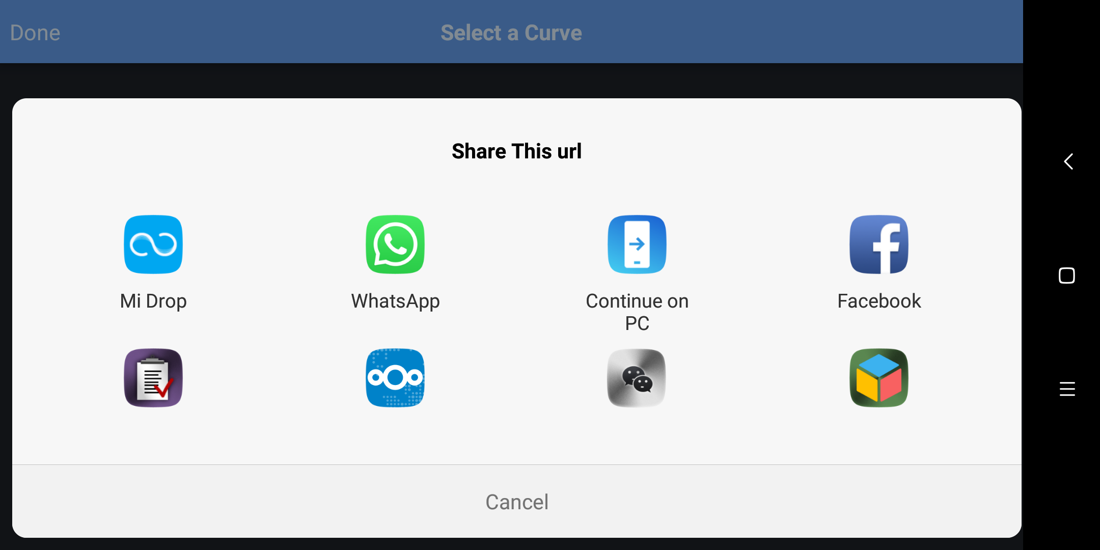Tap the Android back arrow
Screen dimensions: 1100x550
(1068, 161)
